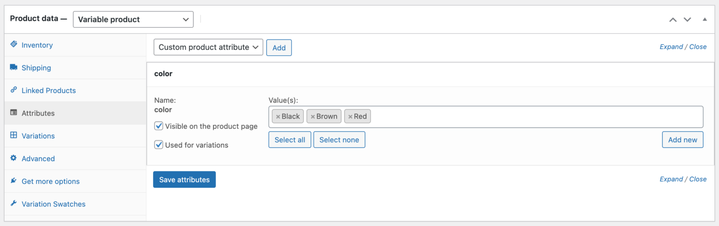Click the Inventory tag icon
This screenshot has width=719, height=226.
[x=14, y=45]
